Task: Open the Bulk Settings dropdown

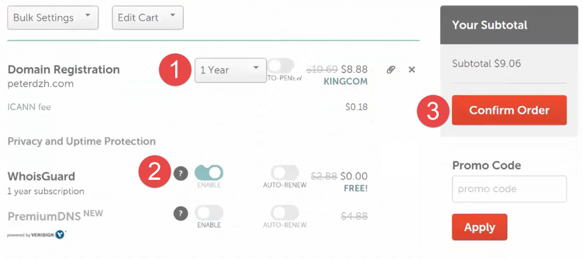Action: [53, 17]
